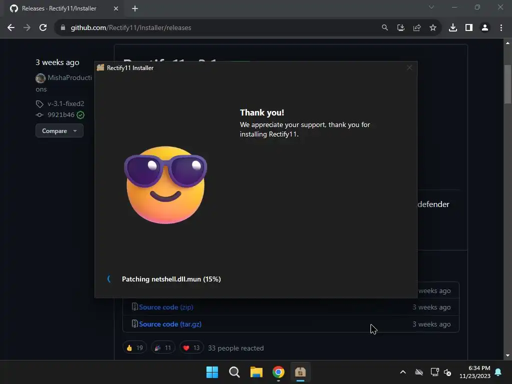Click the thumbs up reaction 19
The image size is (512, 384).
(134, 348)
